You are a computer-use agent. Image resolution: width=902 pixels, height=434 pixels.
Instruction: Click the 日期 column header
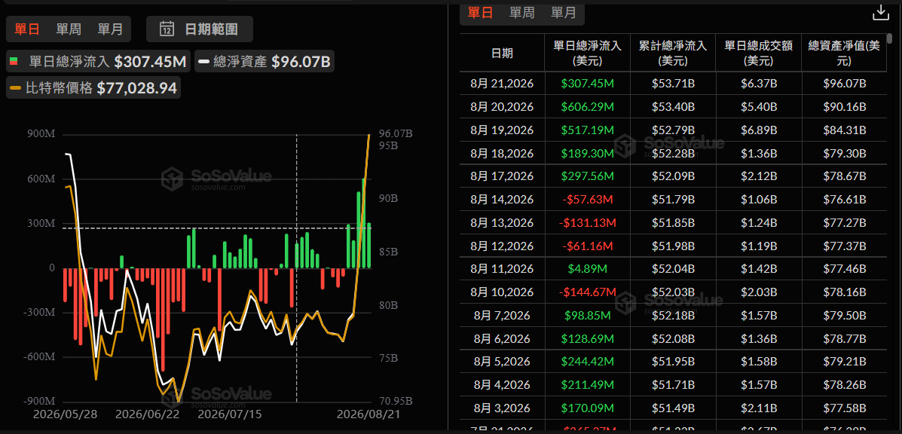click(x=502, y=53)
